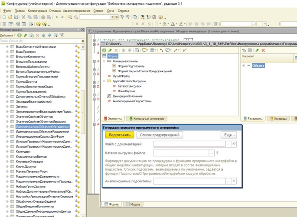Click the configuration tree vertical scrollbar
The image size is (297, 217).
tap(83, 130)
